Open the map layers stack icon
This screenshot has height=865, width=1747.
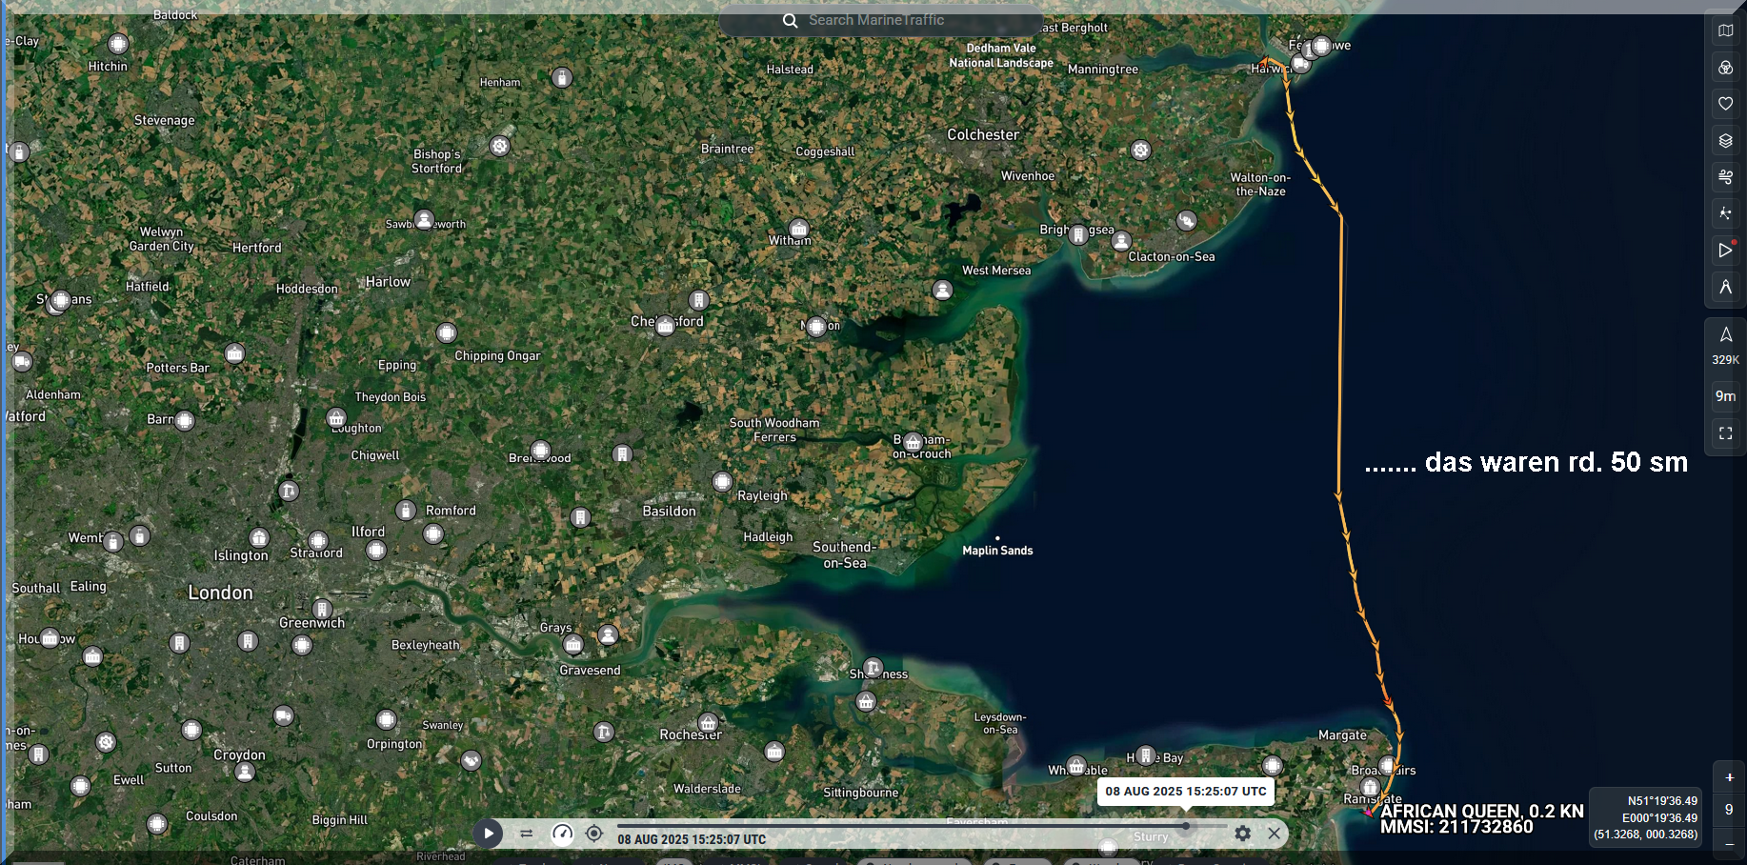point(1725,141)
